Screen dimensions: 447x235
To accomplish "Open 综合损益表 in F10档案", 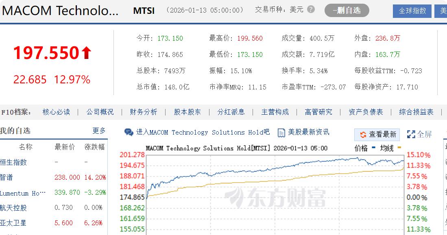I will pyautogui.click(x=416, y=112).
